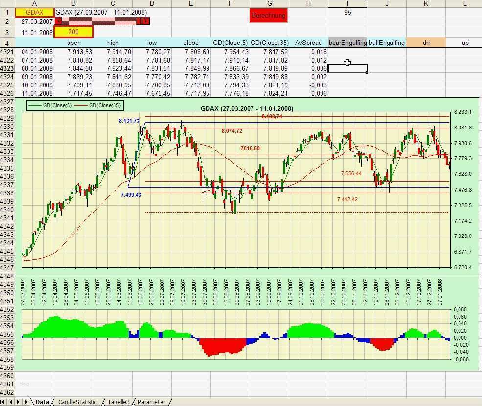Switch to the Data sheet tab
Viewport: 482px width, 406px height.
(x=42, y=402)
